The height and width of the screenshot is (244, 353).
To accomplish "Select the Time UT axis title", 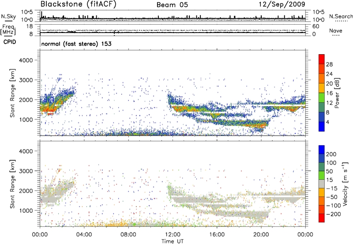I will point(173,241).
